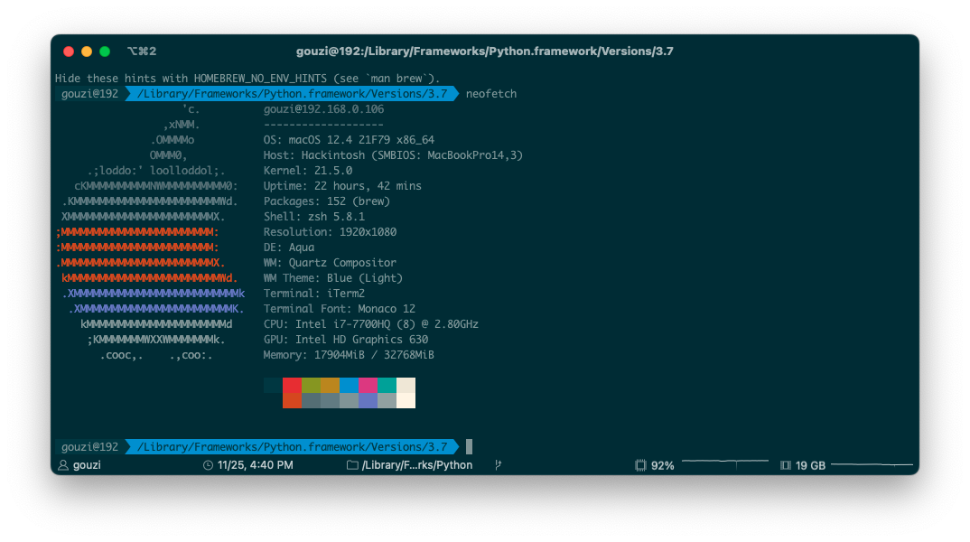Screen dimensions: 970x542
Task: Click "/Library/F...rks/Python" in the status bar
Action: tap(417, 465)
